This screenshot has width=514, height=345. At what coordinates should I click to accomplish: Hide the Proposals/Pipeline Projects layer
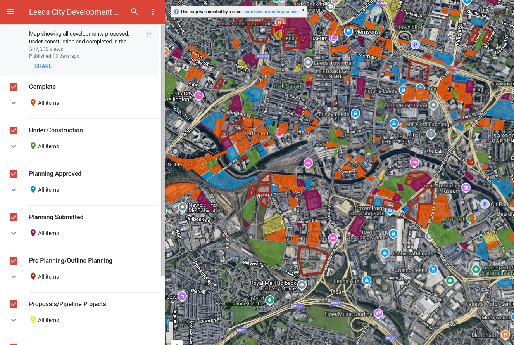coord(14,304)
